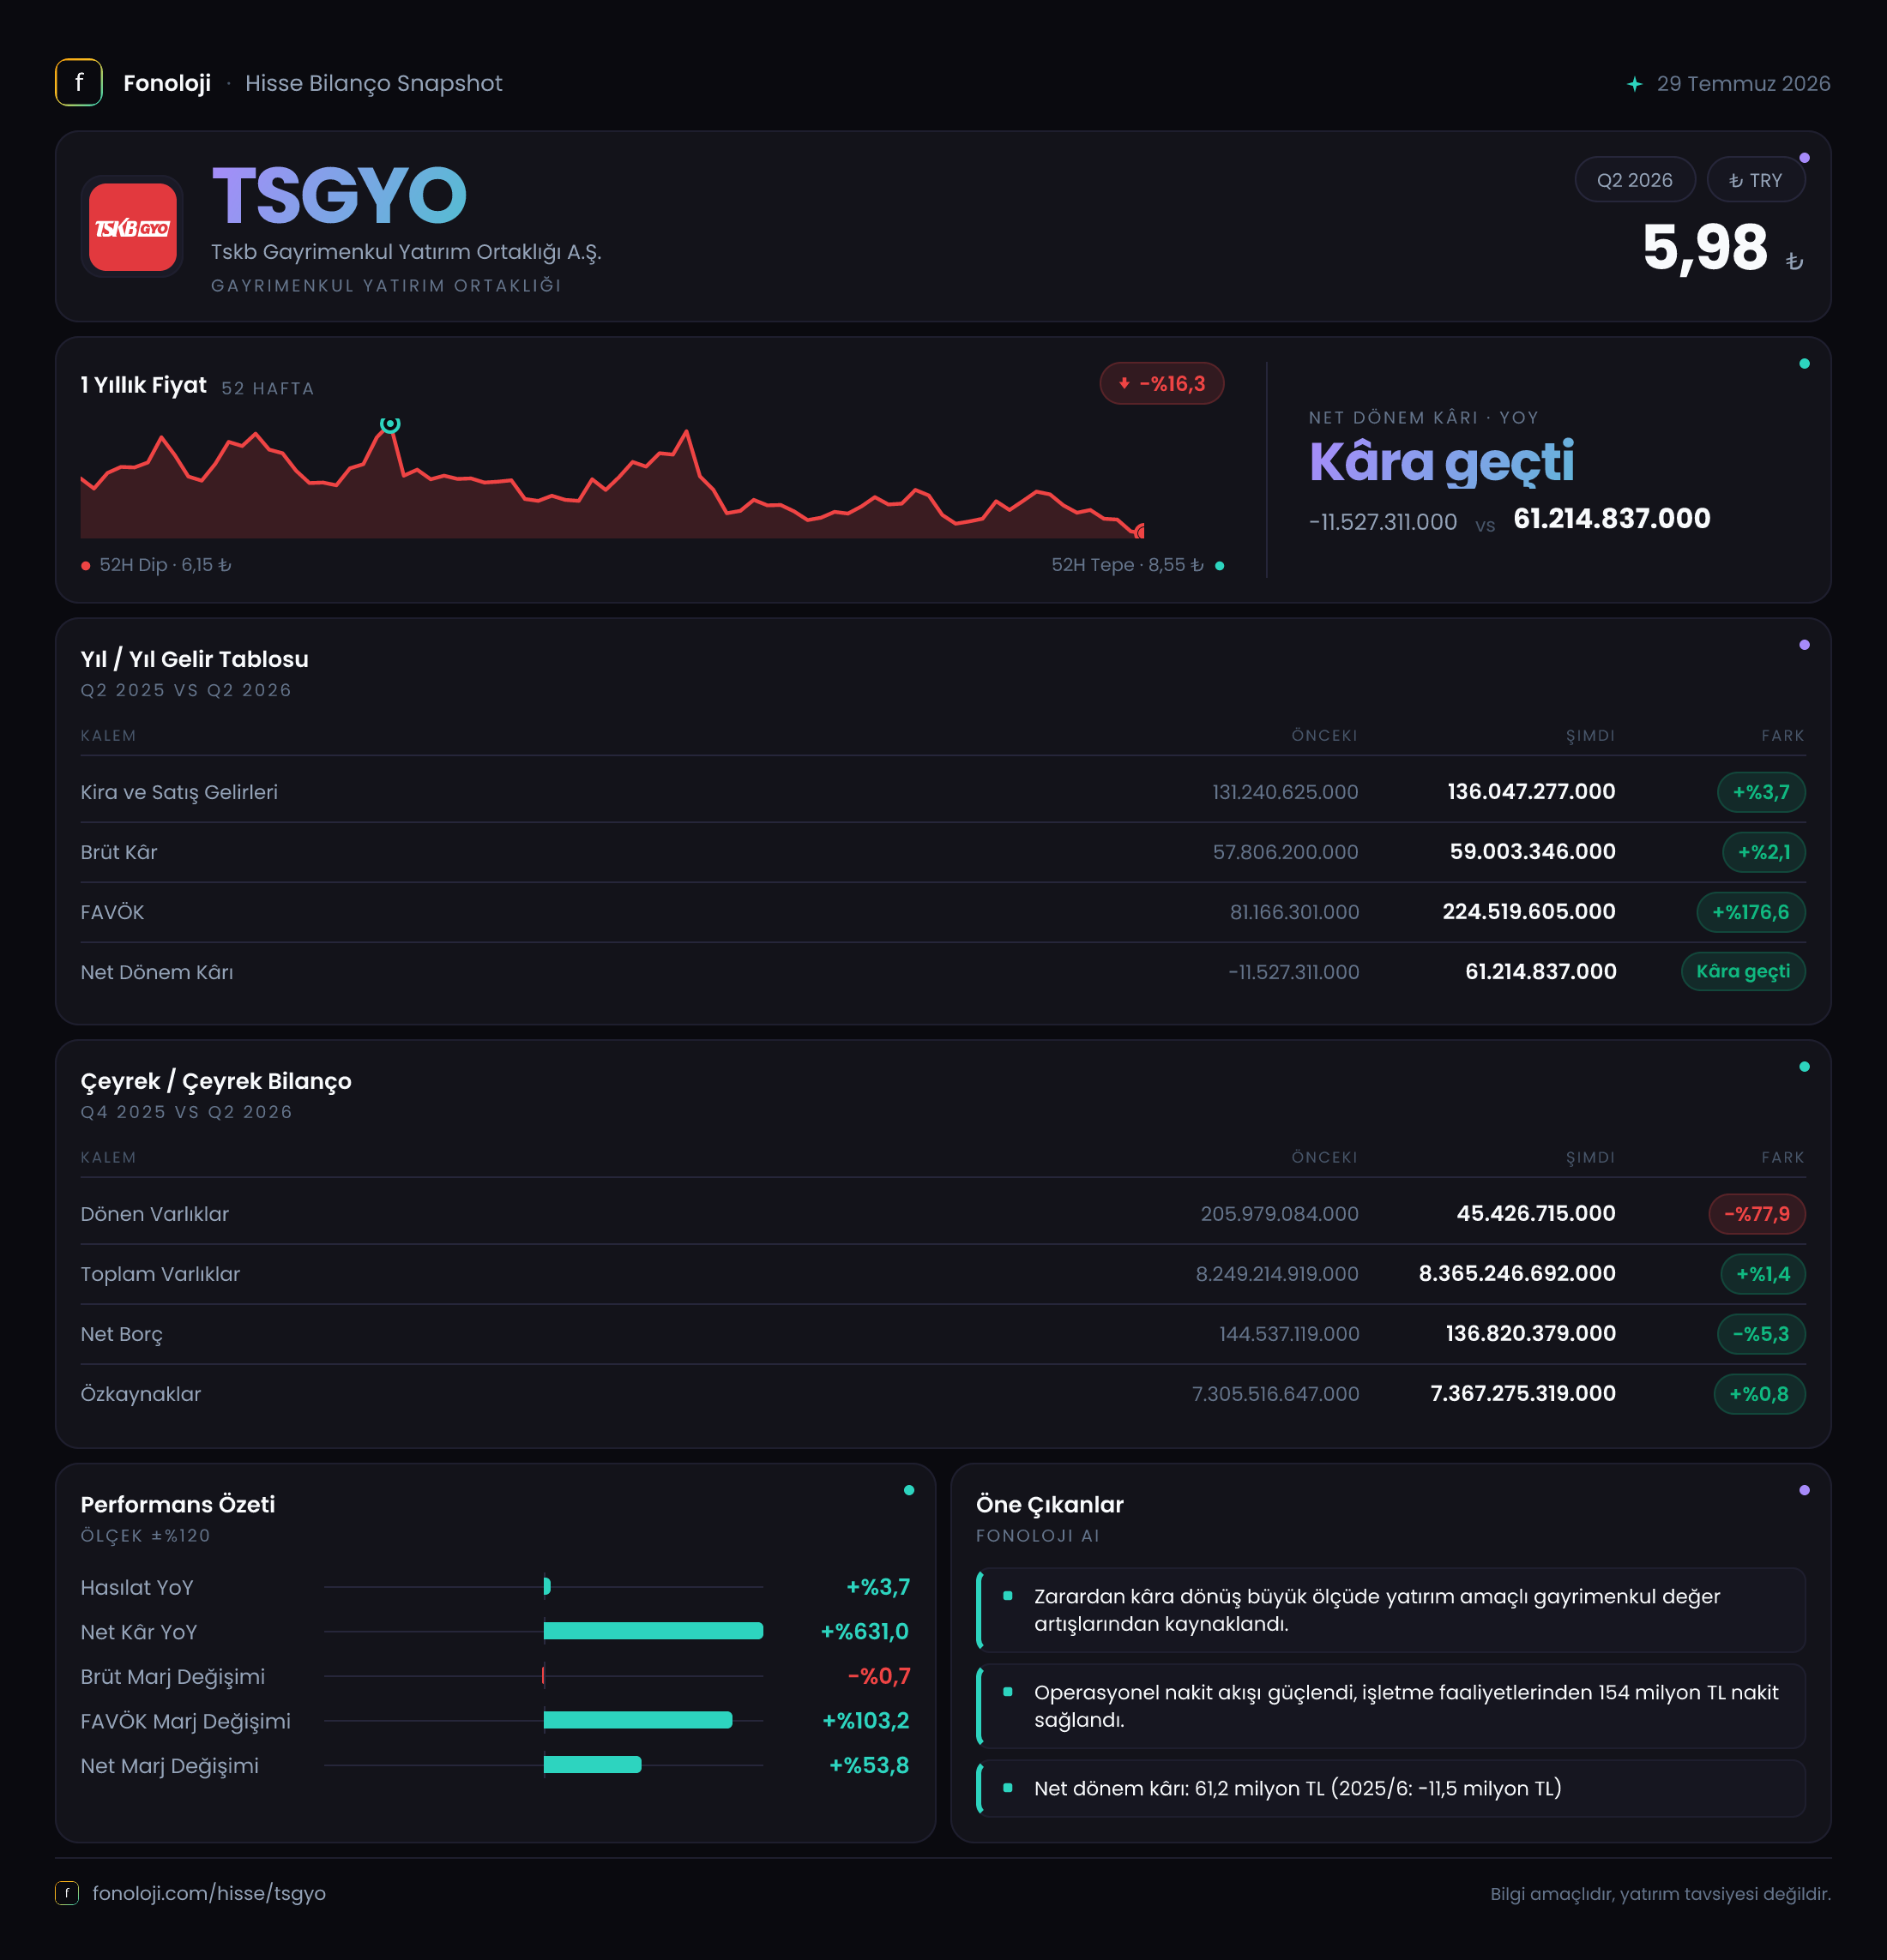1887x1960 pixels.
Task: Click the +%631,0 Net Kâr YoY value
Action: 865,1632
